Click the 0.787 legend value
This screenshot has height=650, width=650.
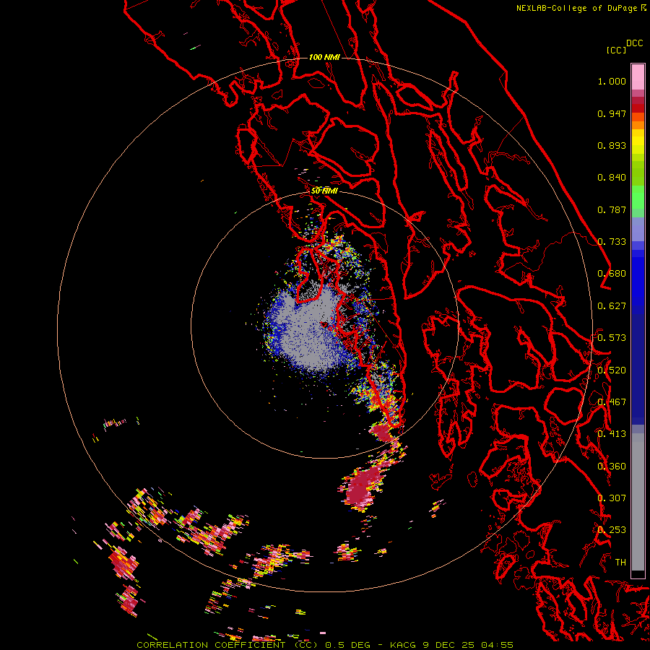pyautogui.click(x=612, y=209)
